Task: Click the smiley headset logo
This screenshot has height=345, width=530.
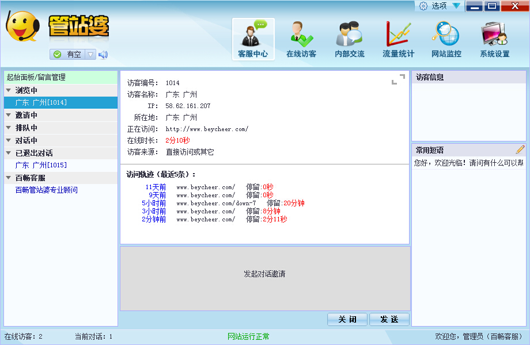Action: [22, 26]
